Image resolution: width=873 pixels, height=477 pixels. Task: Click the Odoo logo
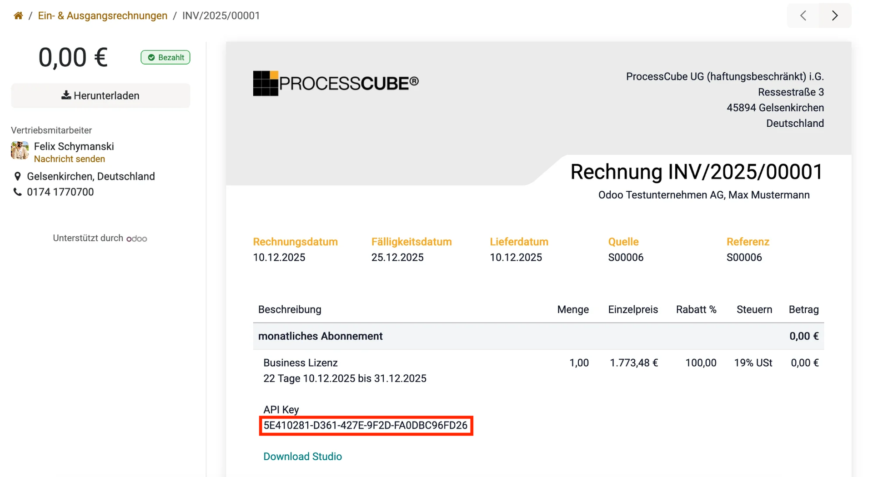pyautogui.click(x=137, y=238)
